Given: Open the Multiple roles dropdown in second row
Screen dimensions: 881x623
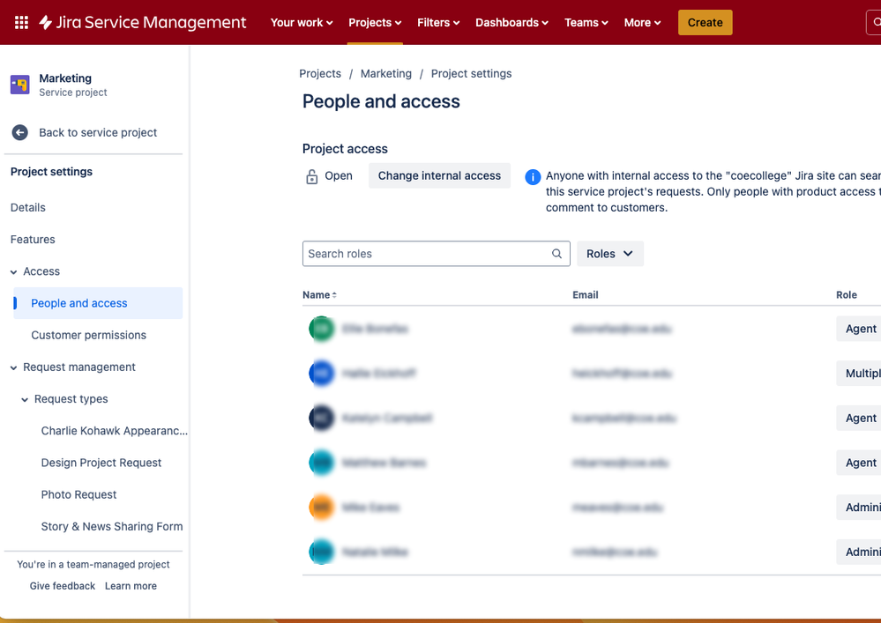Looking at the screenshot, I should pyautogui.click(x=860, y=374).
